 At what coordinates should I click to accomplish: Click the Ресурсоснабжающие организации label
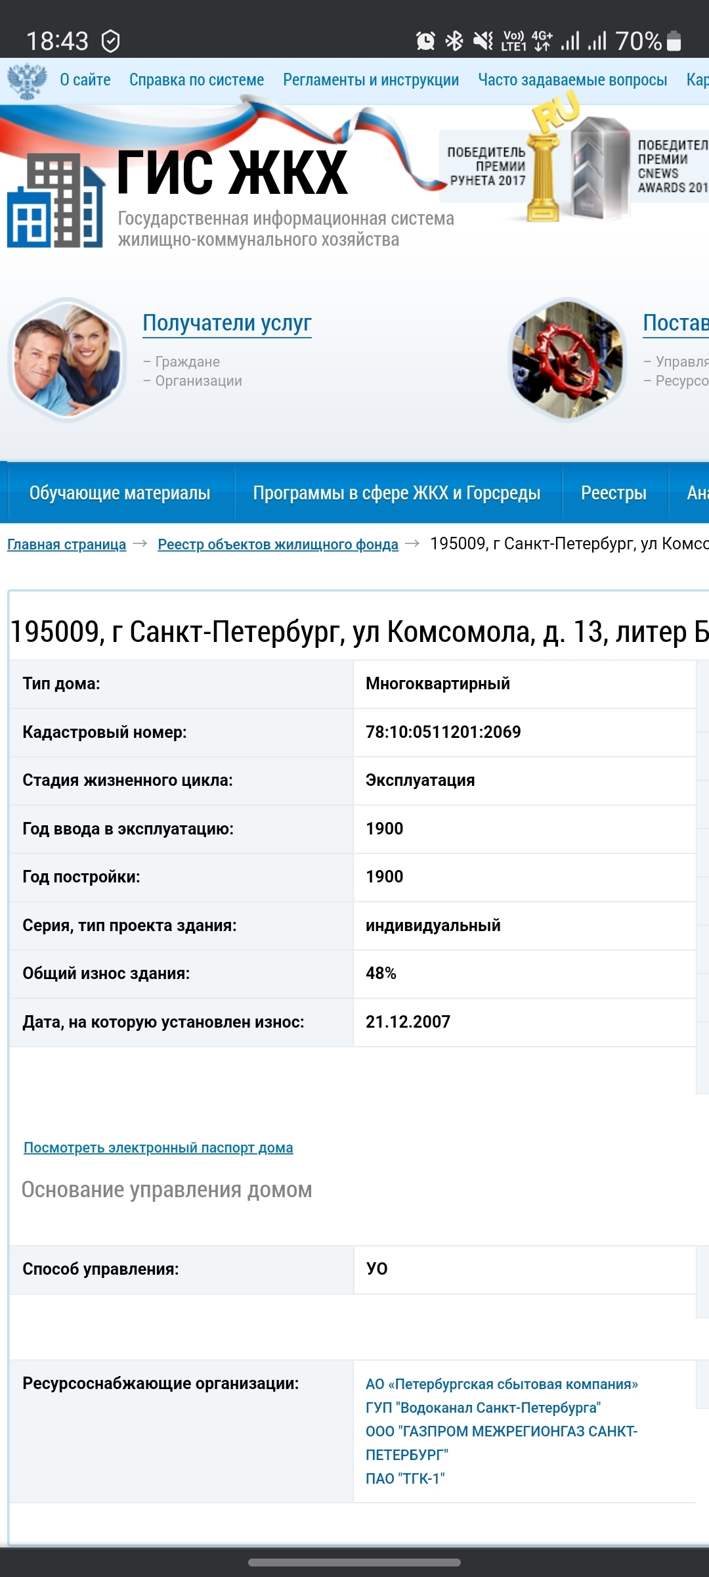pos(161,1383)
